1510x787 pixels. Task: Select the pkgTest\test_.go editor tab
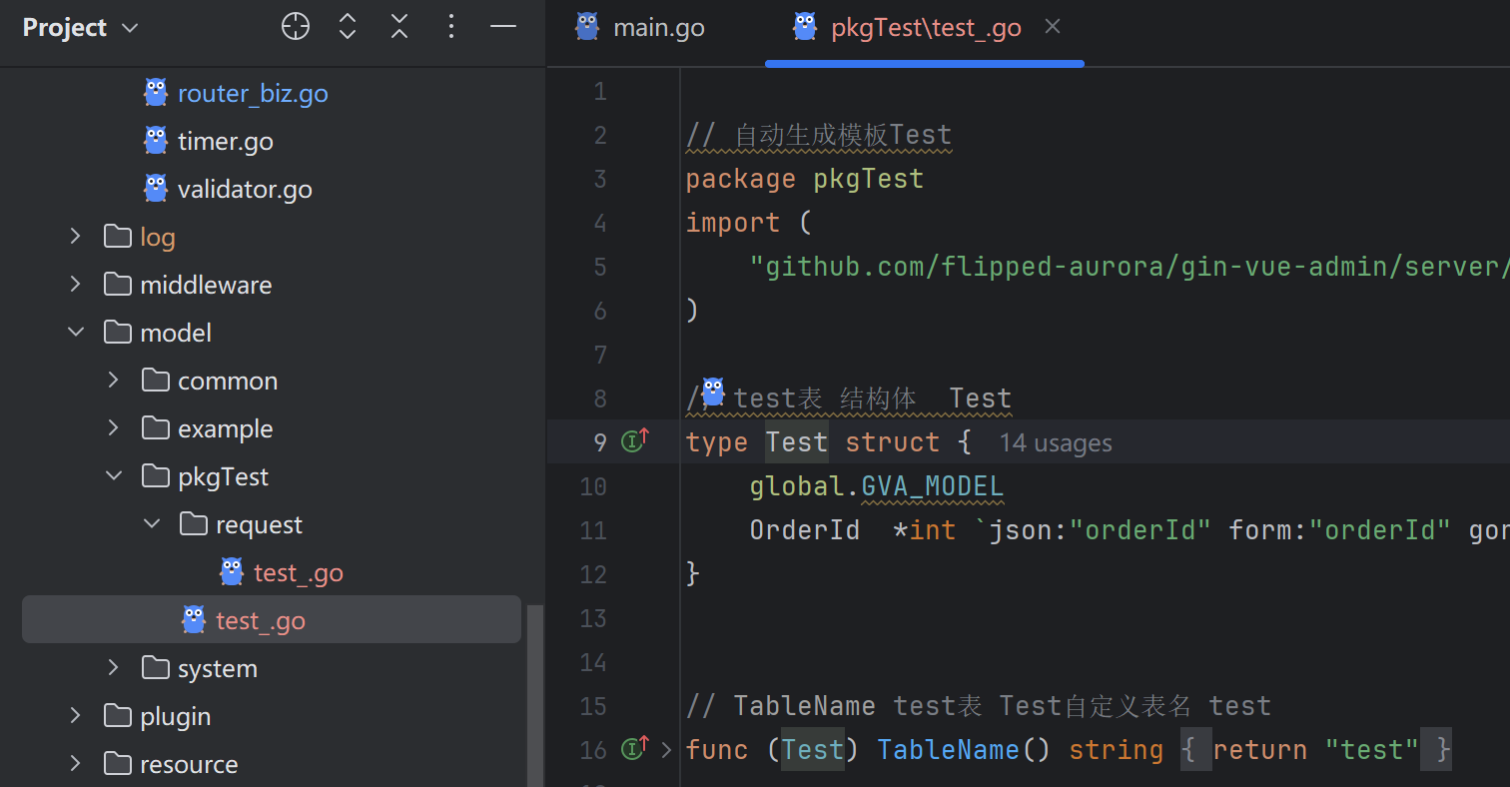927,28
